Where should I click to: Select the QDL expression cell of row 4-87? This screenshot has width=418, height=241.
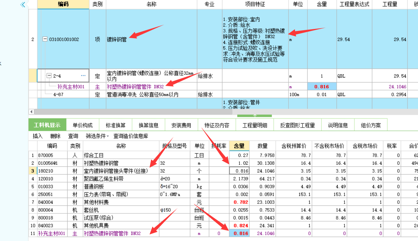354,94
